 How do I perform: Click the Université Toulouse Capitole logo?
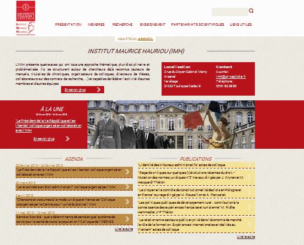coord(26,11)
